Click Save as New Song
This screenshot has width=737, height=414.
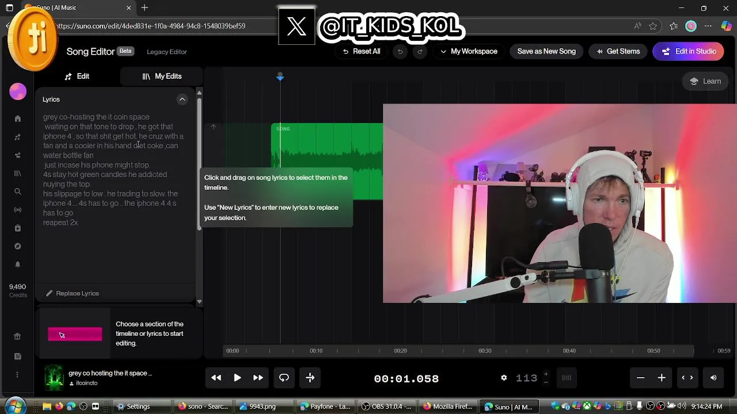[x=546, y=51]
